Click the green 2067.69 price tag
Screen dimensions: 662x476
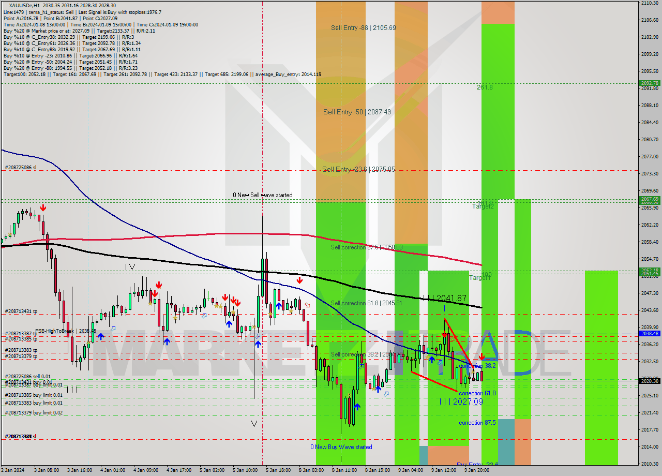(x=650, y=199)
